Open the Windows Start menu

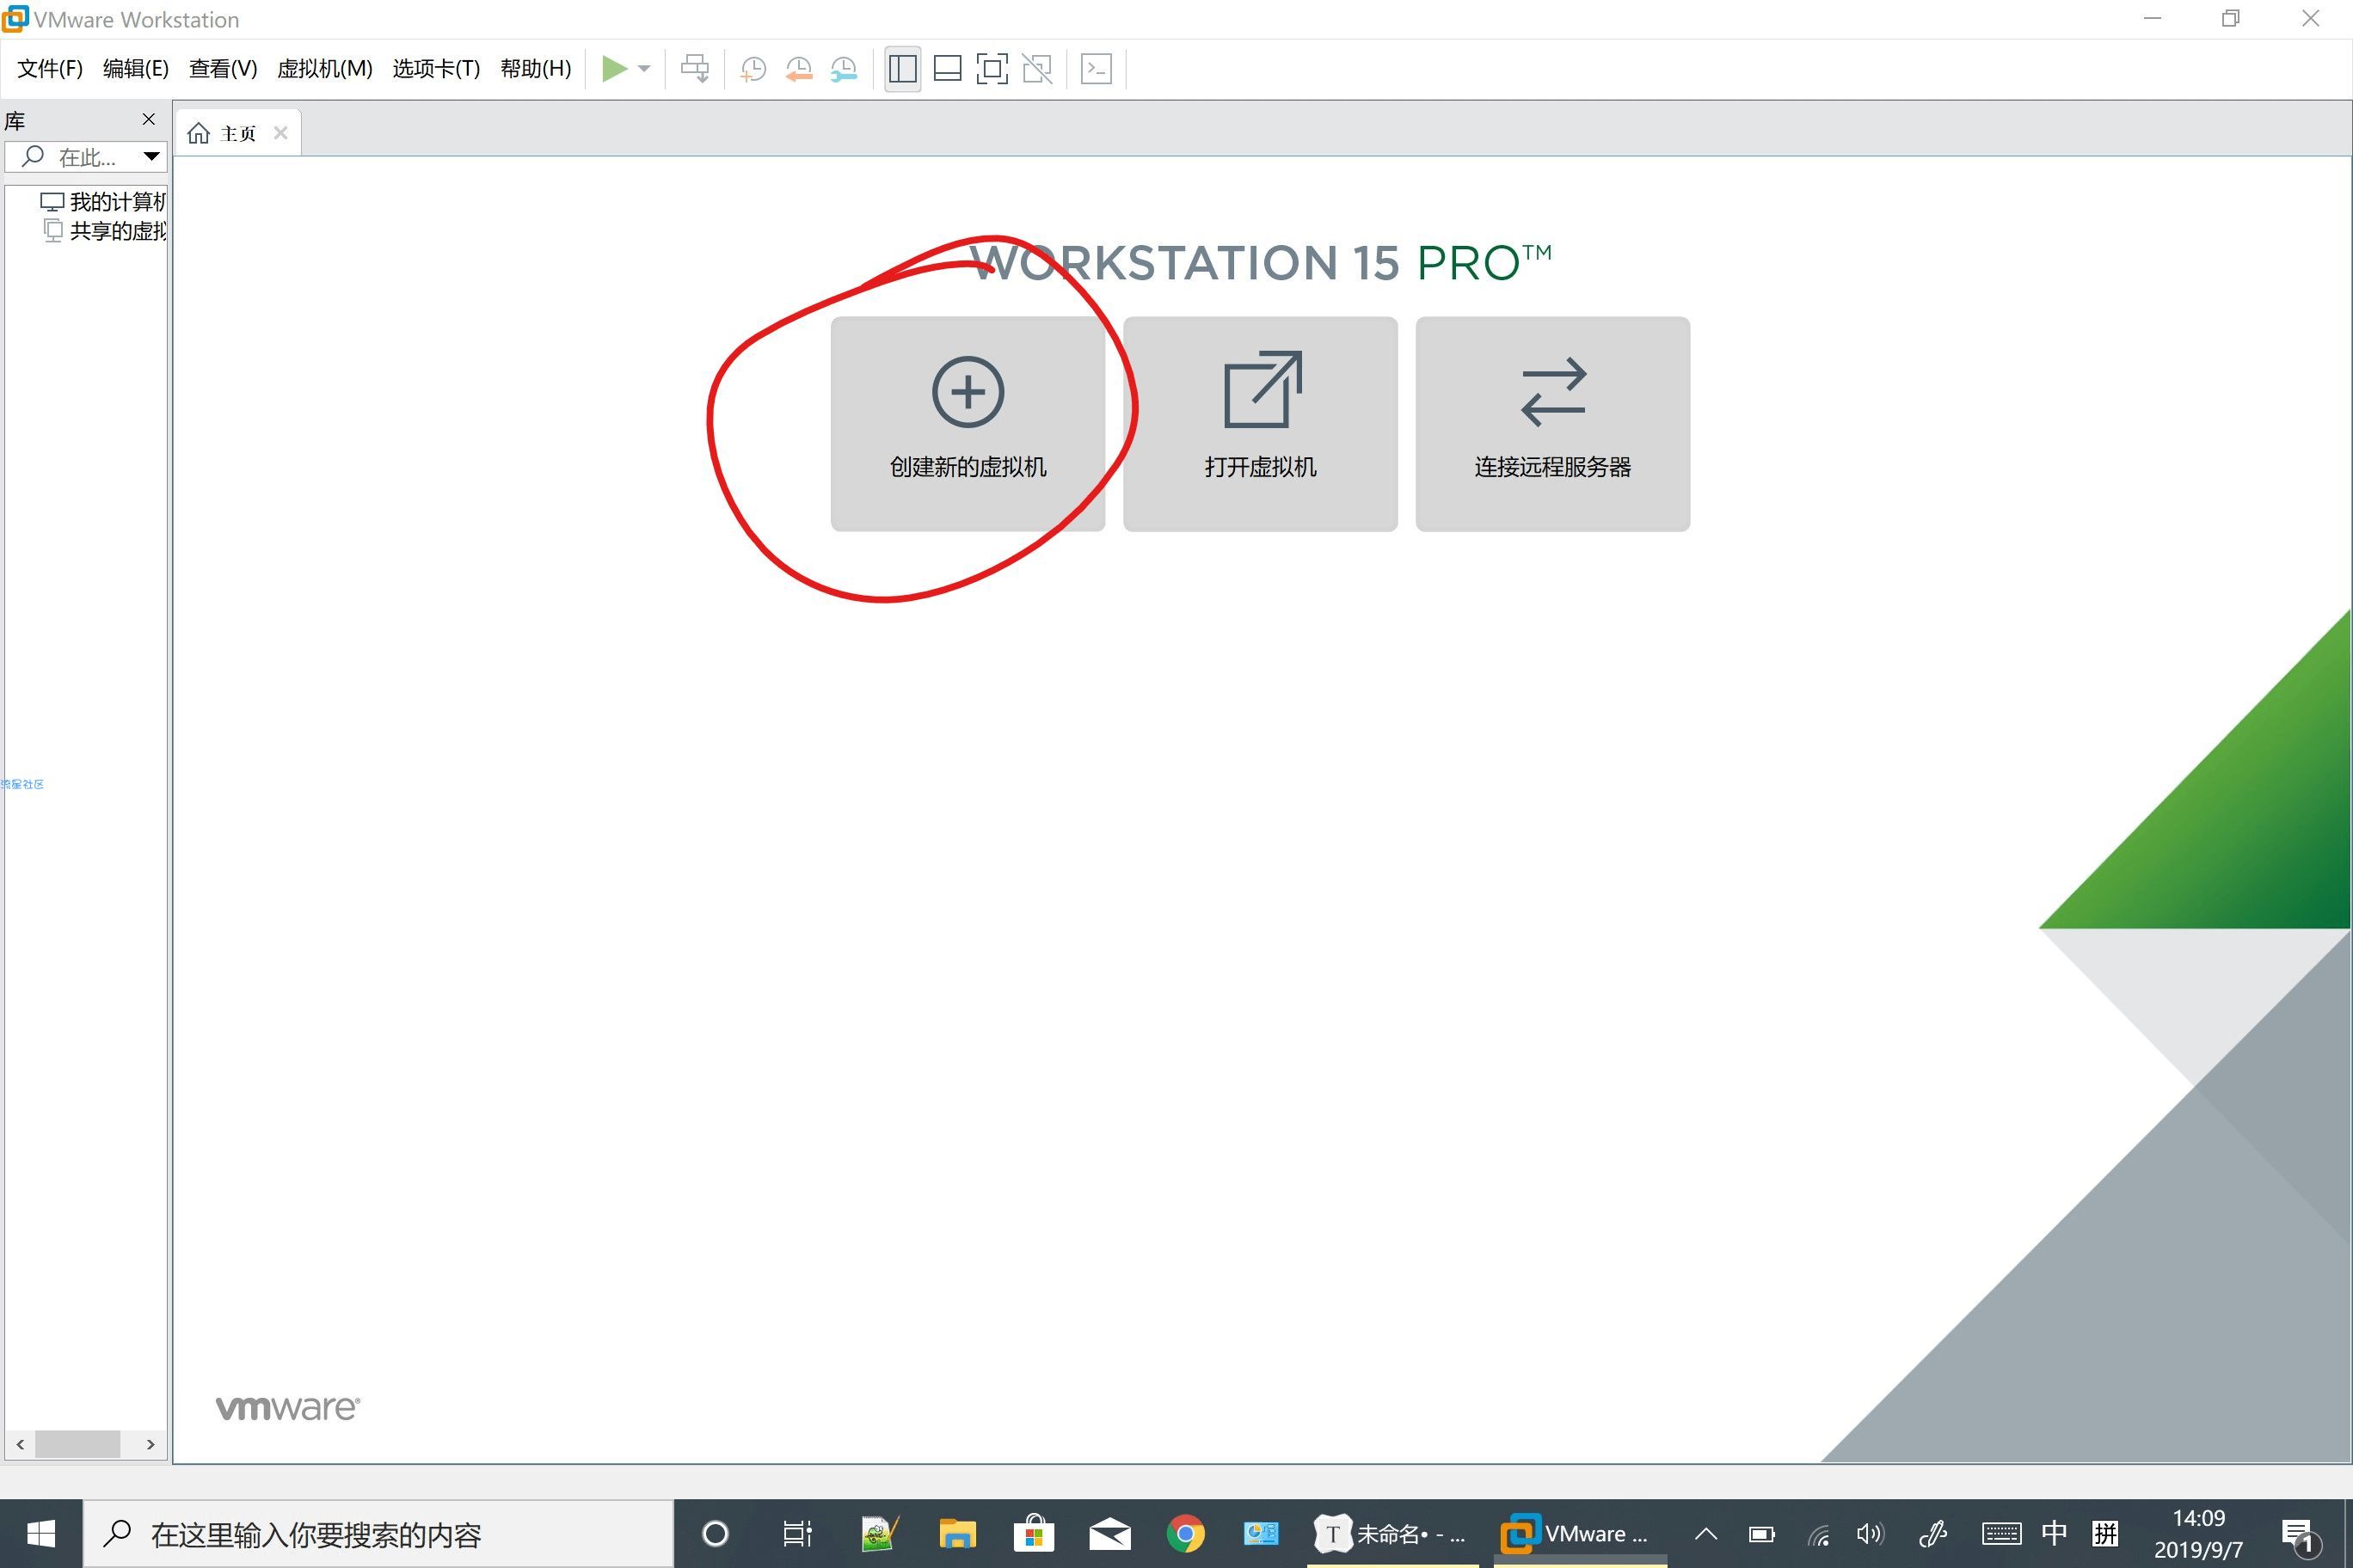pos(41,1533)
